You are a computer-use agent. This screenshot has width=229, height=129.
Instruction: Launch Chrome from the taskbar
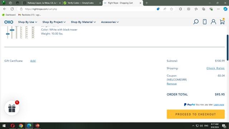(x=21, y=126)
